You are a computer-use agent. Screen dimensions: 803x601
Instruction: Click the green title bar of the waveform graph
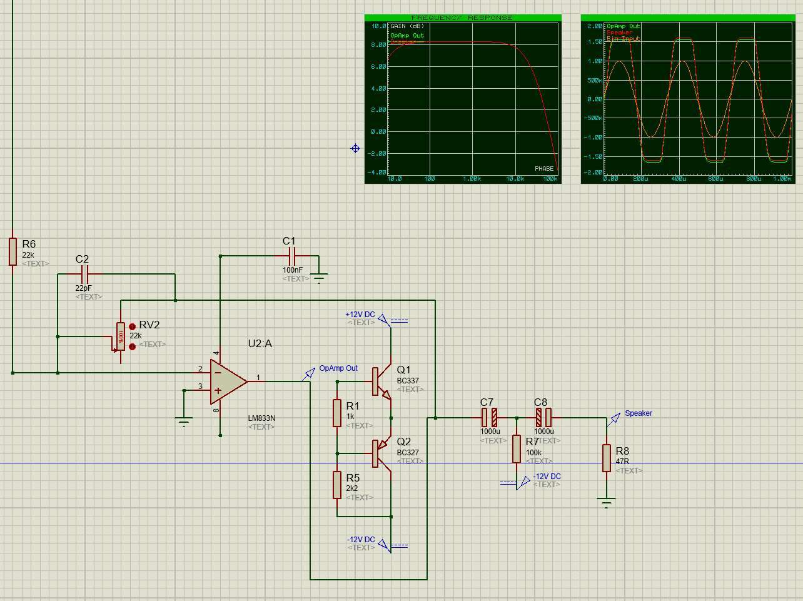pyautogui.click(x=687, y=18)
